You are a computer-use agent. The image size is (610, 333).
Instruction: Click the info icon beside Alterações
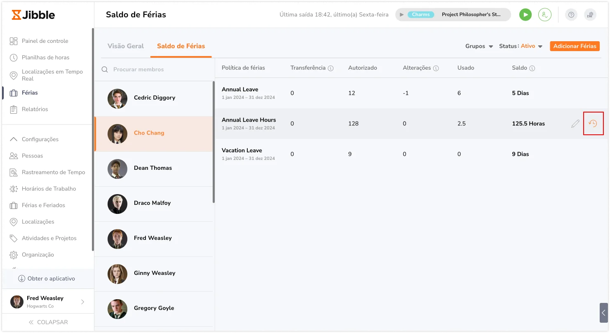click(436, 68)
